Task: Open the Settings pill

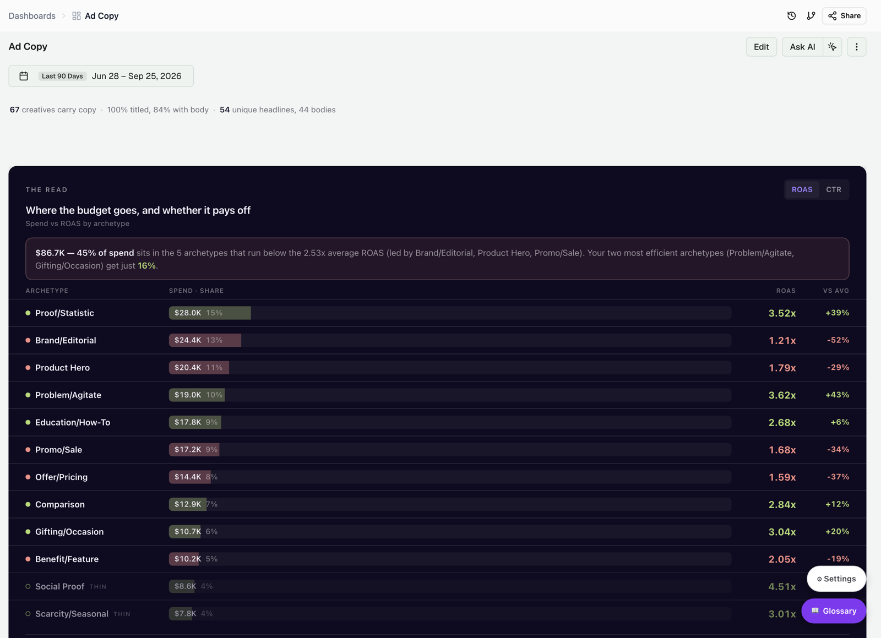Action: pyautogui.click(x=836, y=579)
